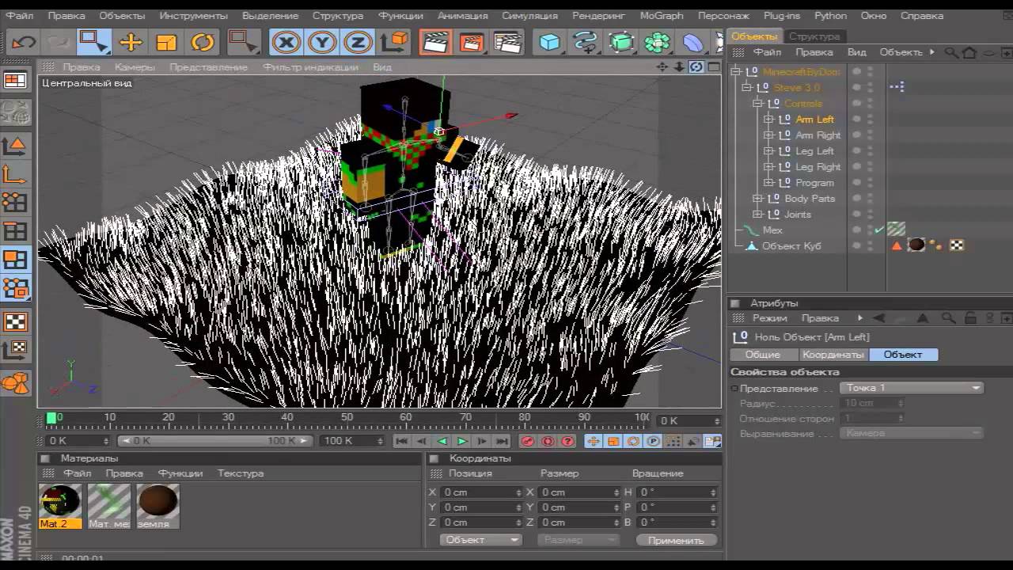Open the spline tools icon
This screenshot has width=1013, height=570.
point(586,43)
